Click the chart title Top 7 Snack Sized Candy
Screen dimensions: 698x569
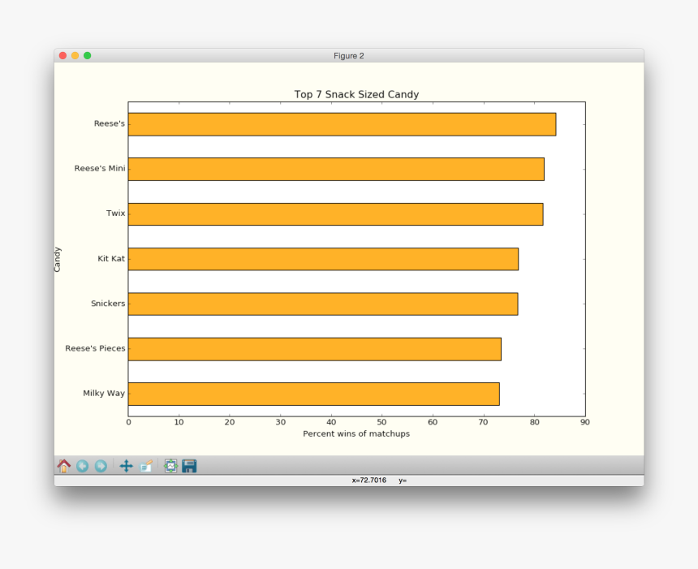(356, 94)
